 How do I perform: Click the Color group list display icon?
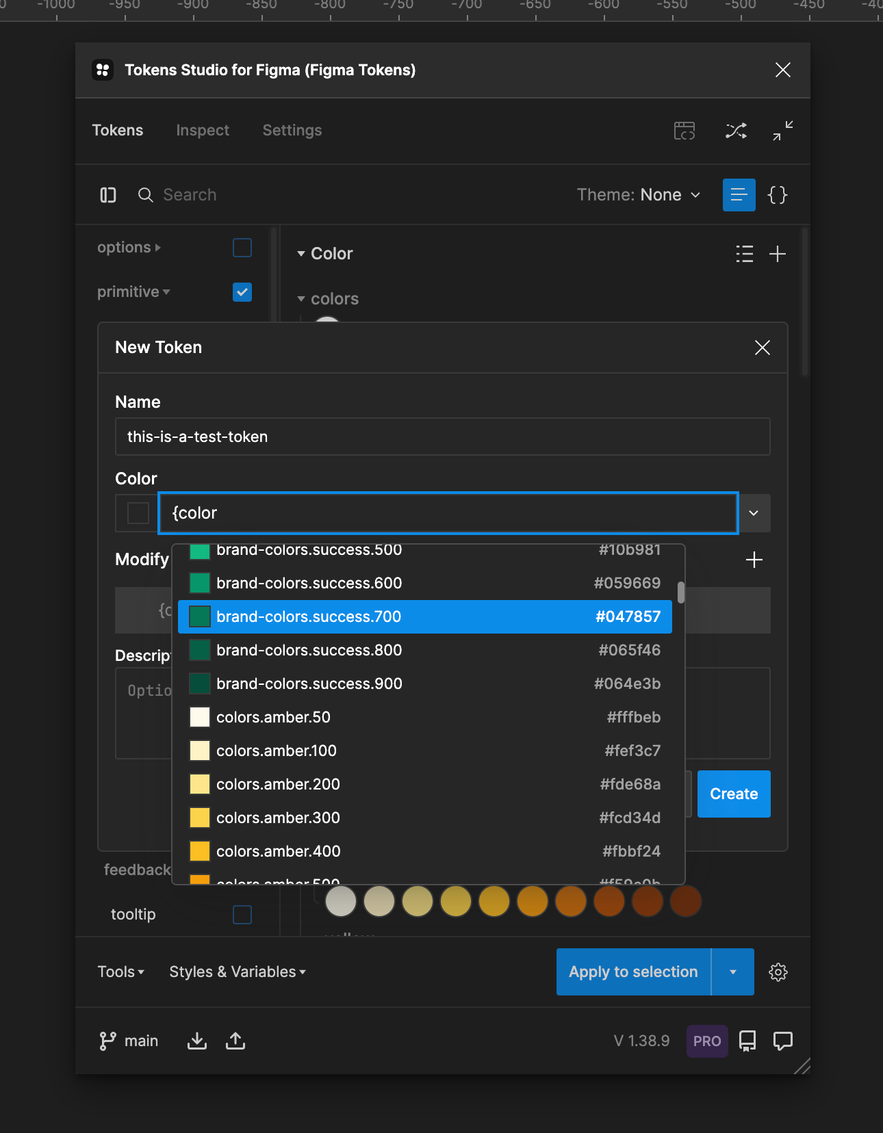click(x=745, y=254)
